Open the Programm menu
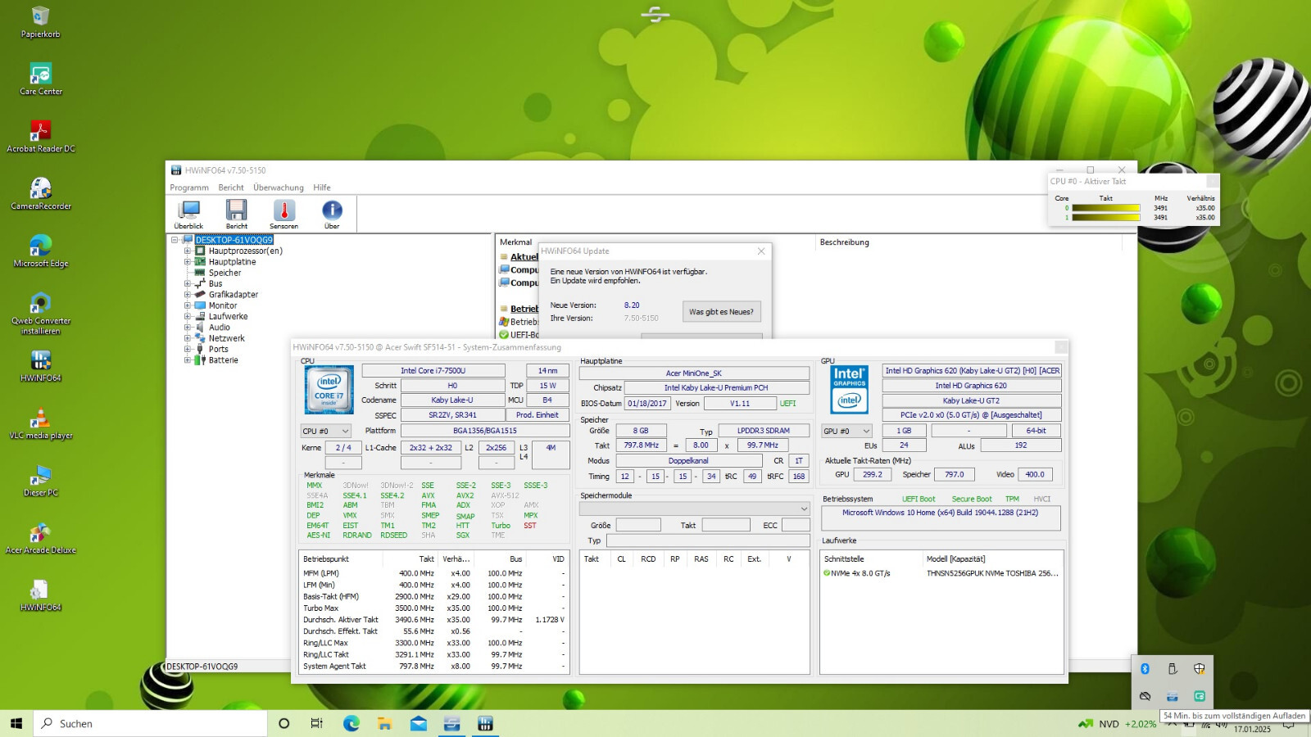This screenshot has width=1311, height=737. 189,188
